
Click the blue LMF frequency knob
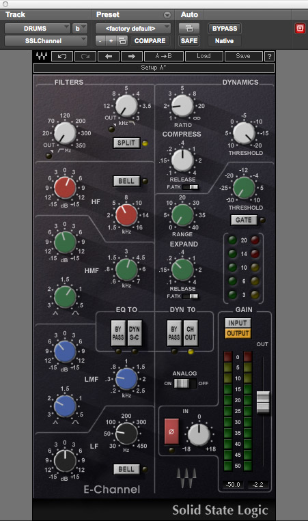pyautogui.click(x=126, y=379)
